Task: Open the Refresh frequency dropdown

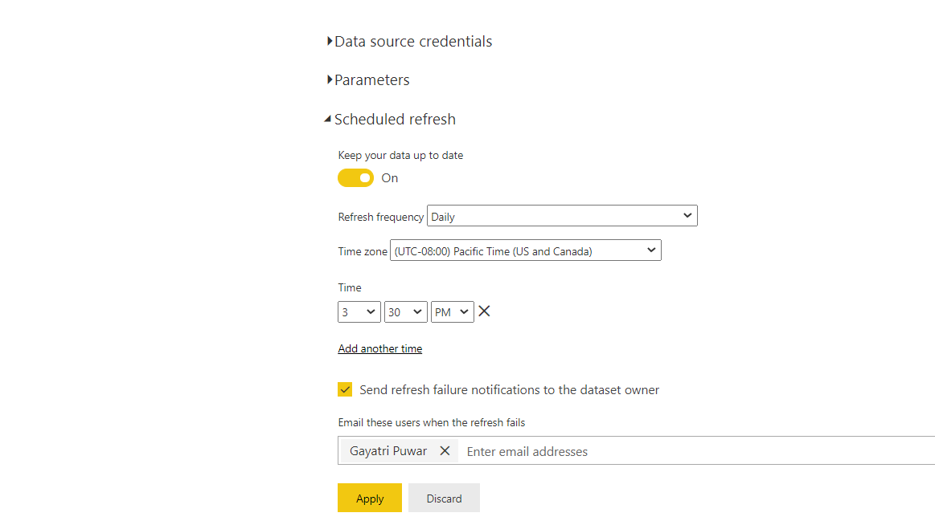Action: click(x=562, y=216)
